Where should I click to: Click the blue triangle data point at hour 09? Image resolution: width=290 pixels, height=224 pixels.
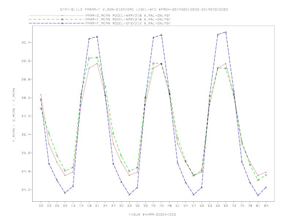coord(65,193)
